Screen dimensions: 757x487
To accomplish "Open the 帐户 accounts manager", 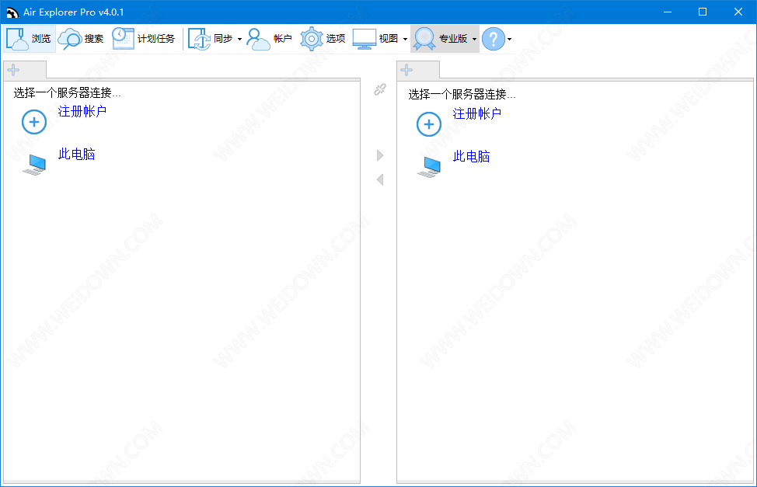I will click(270, 39).
